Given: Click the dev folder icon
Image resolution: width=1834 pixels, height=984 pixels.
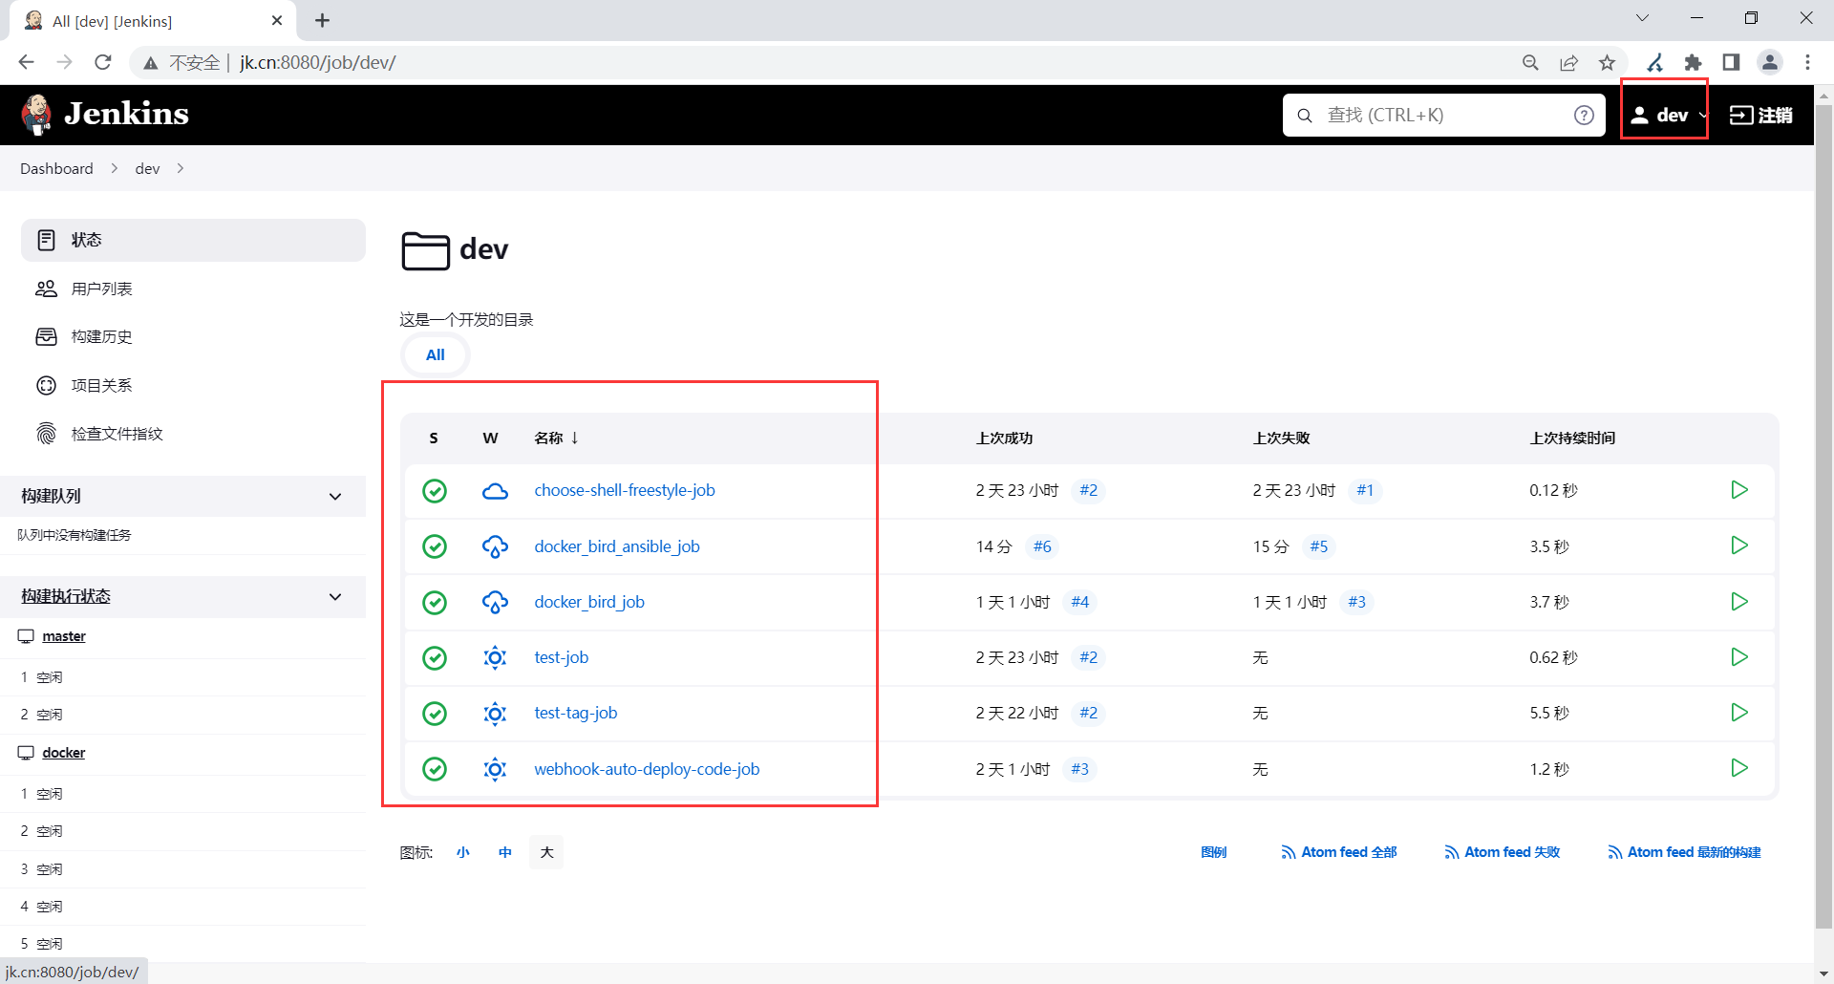Looking at the screenshot, I should [425, 250].
